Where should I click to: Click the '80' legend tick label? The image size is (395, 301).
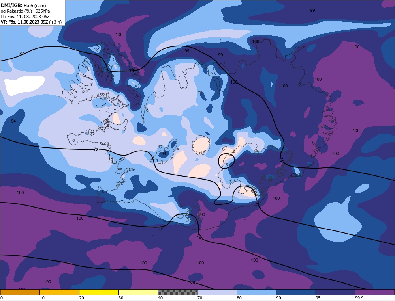click(x=239, y=298)
